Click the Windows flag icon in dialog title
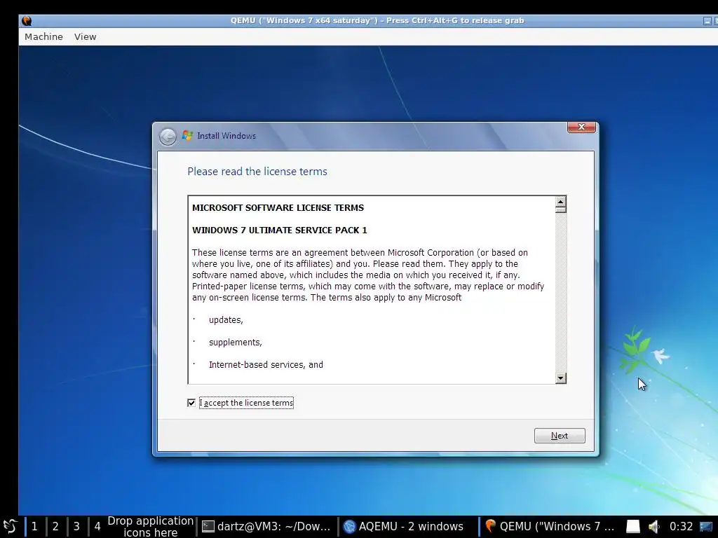 [187, 135]
